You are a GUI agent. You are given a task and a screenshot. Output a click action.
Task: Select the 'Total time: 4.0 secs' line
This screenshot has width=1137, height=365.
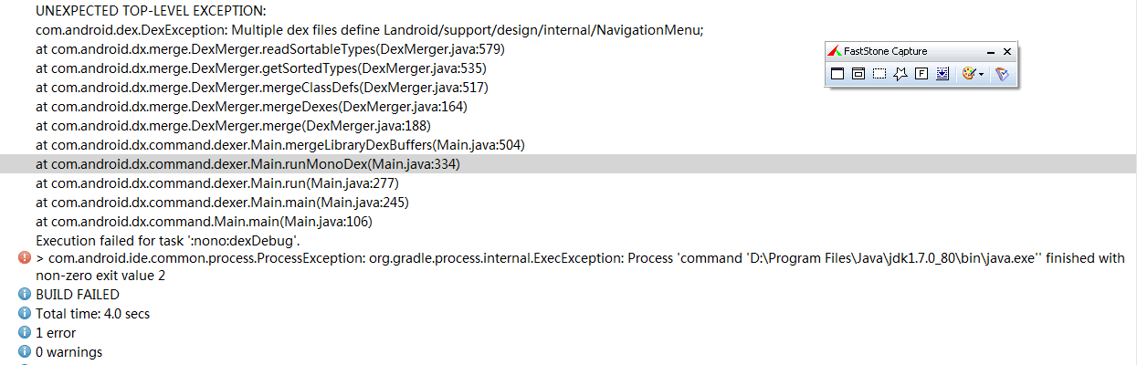(x=92, y=314)
